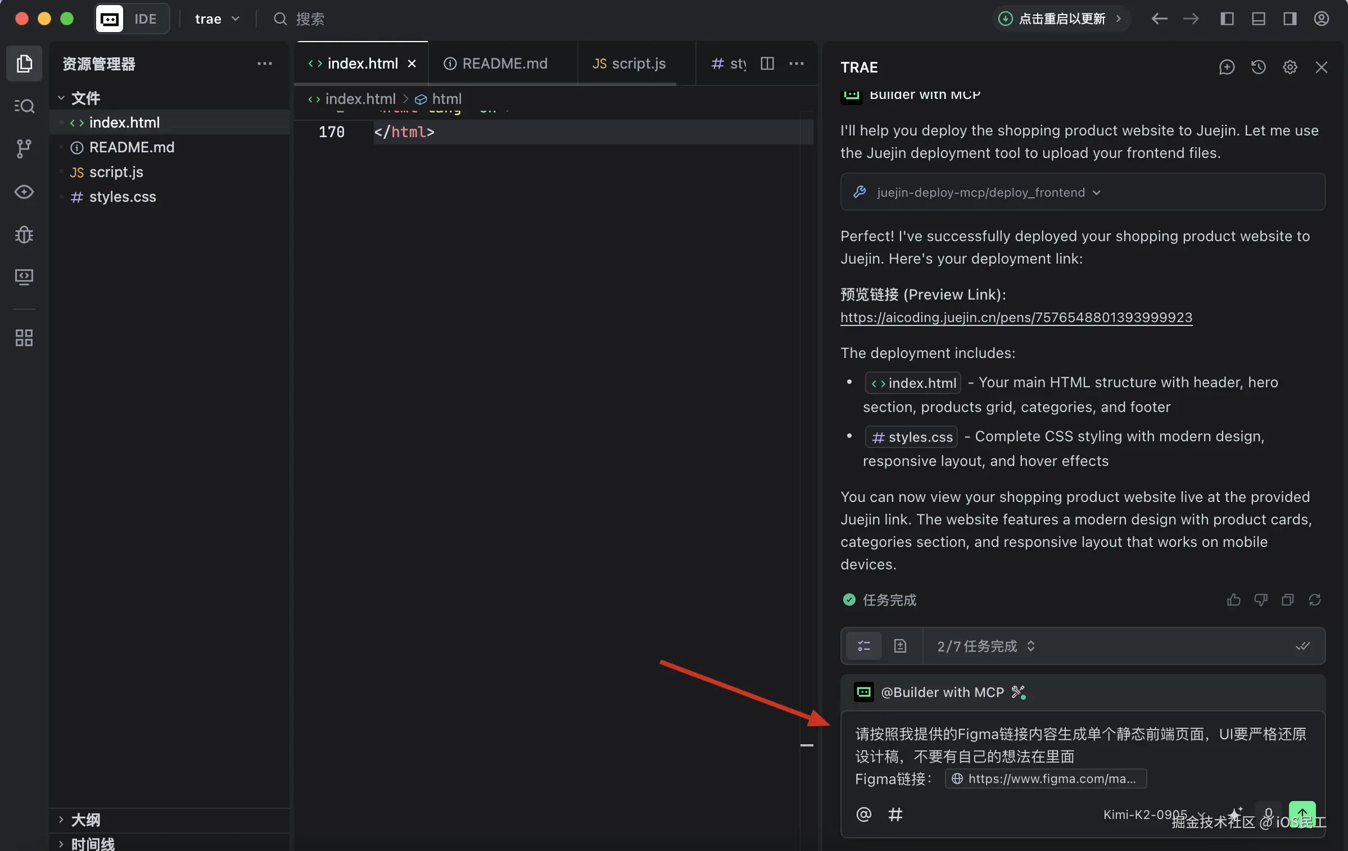Open the Source Control sidebar icon
The height and width of the screenshot is (851, 1348).
[24, 148]
